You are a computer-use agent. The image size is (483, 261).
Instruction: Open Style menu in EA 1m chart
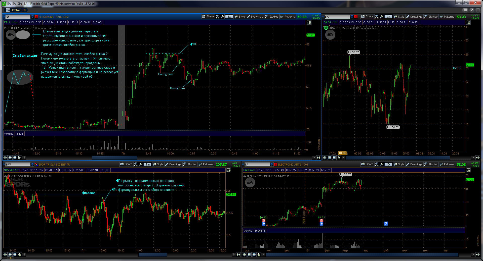coord(240,17)
